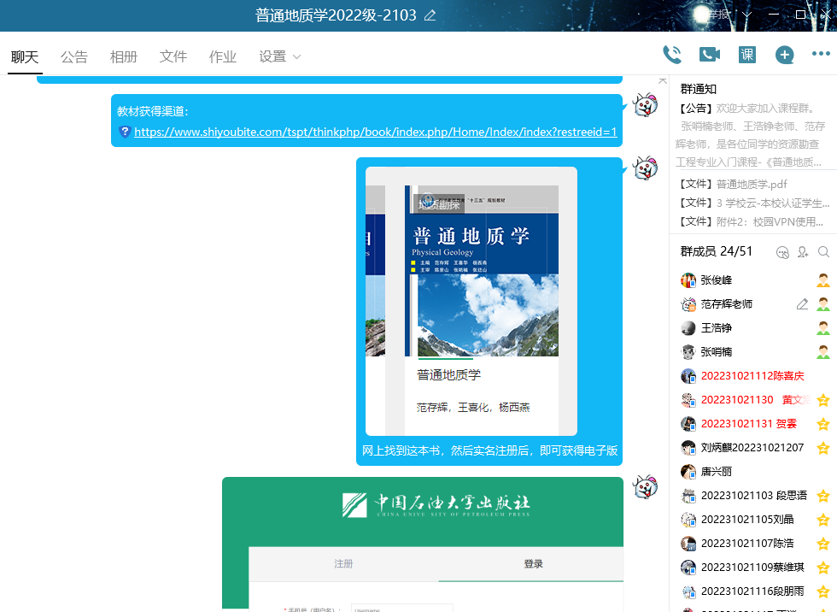This screenshot has width=837, height=612.
Task: Edit group card beside 范存辉老师
Action: (802, 304)
